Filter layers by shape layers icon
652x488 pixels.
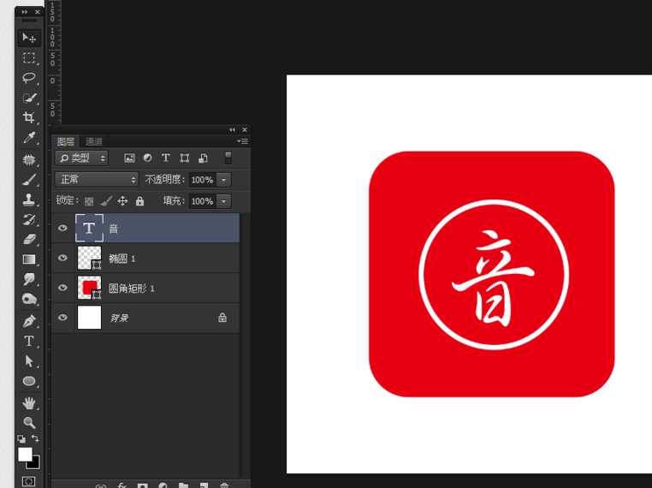pyautogui.click(x=184, y=158)
